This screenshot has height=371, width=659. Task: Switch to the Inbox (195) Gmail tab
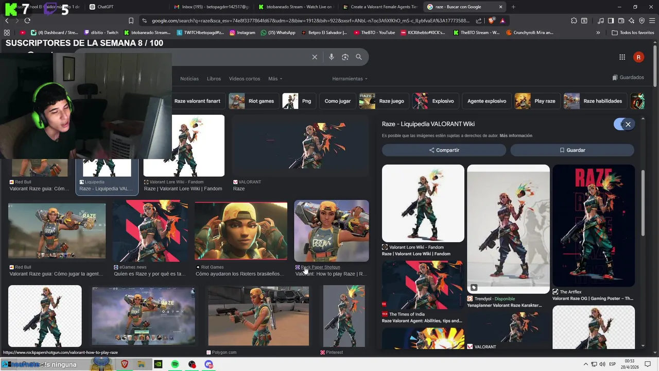(x=212, y=7)
